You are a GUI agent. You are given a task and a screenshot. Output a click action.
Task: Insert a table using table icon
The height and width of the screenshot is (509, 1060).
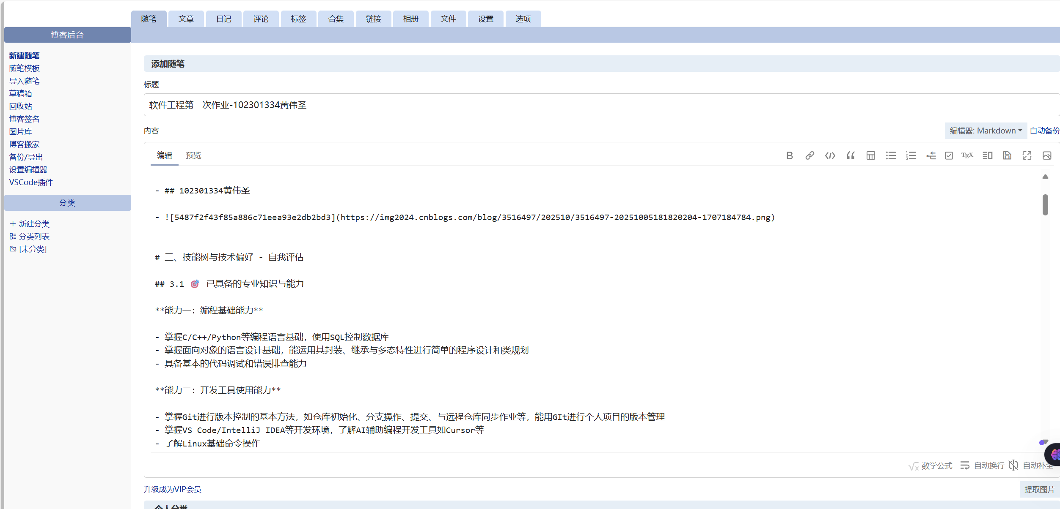(870, 155)
